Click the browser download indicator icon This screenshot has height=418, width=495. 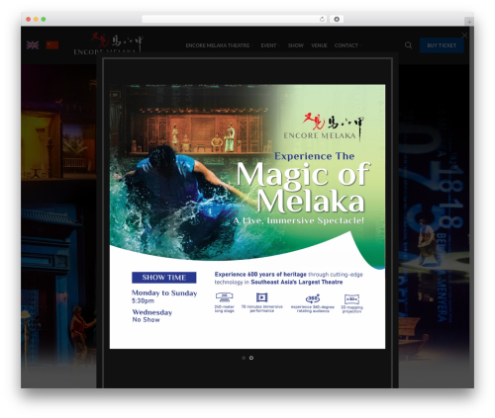[337, 20]
